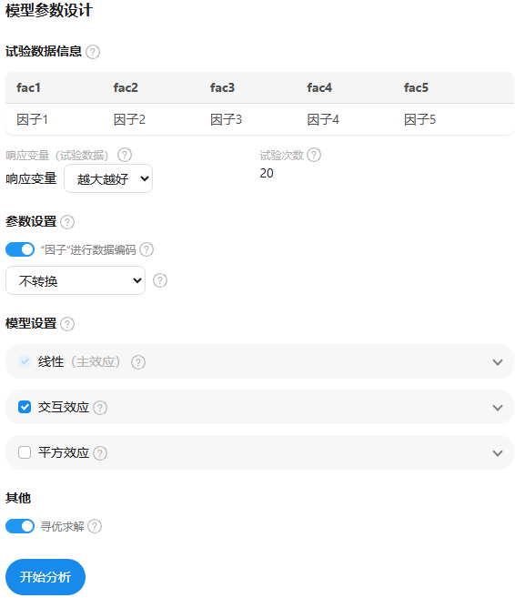
Task: Click help icon beside 交互效应
Action: click(x=100, y=408)
